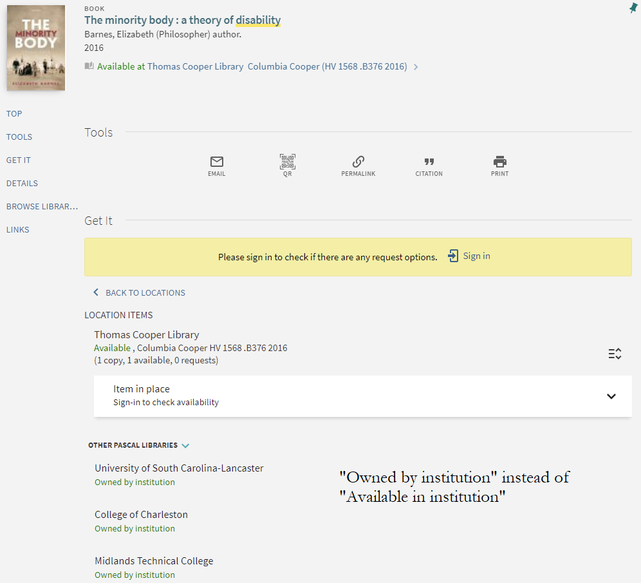641x583 pixels.
Task: Click the 'Please sign in to check' message
Action: (328, 257)
